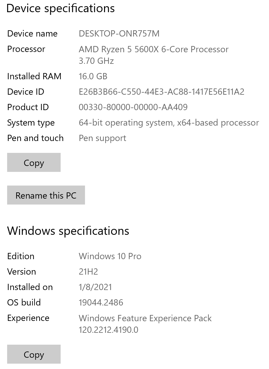The width and height of the screenshot is (269, 369).
Task: Click the Device ID value starting E26B3B66
Action: (161, 92)
